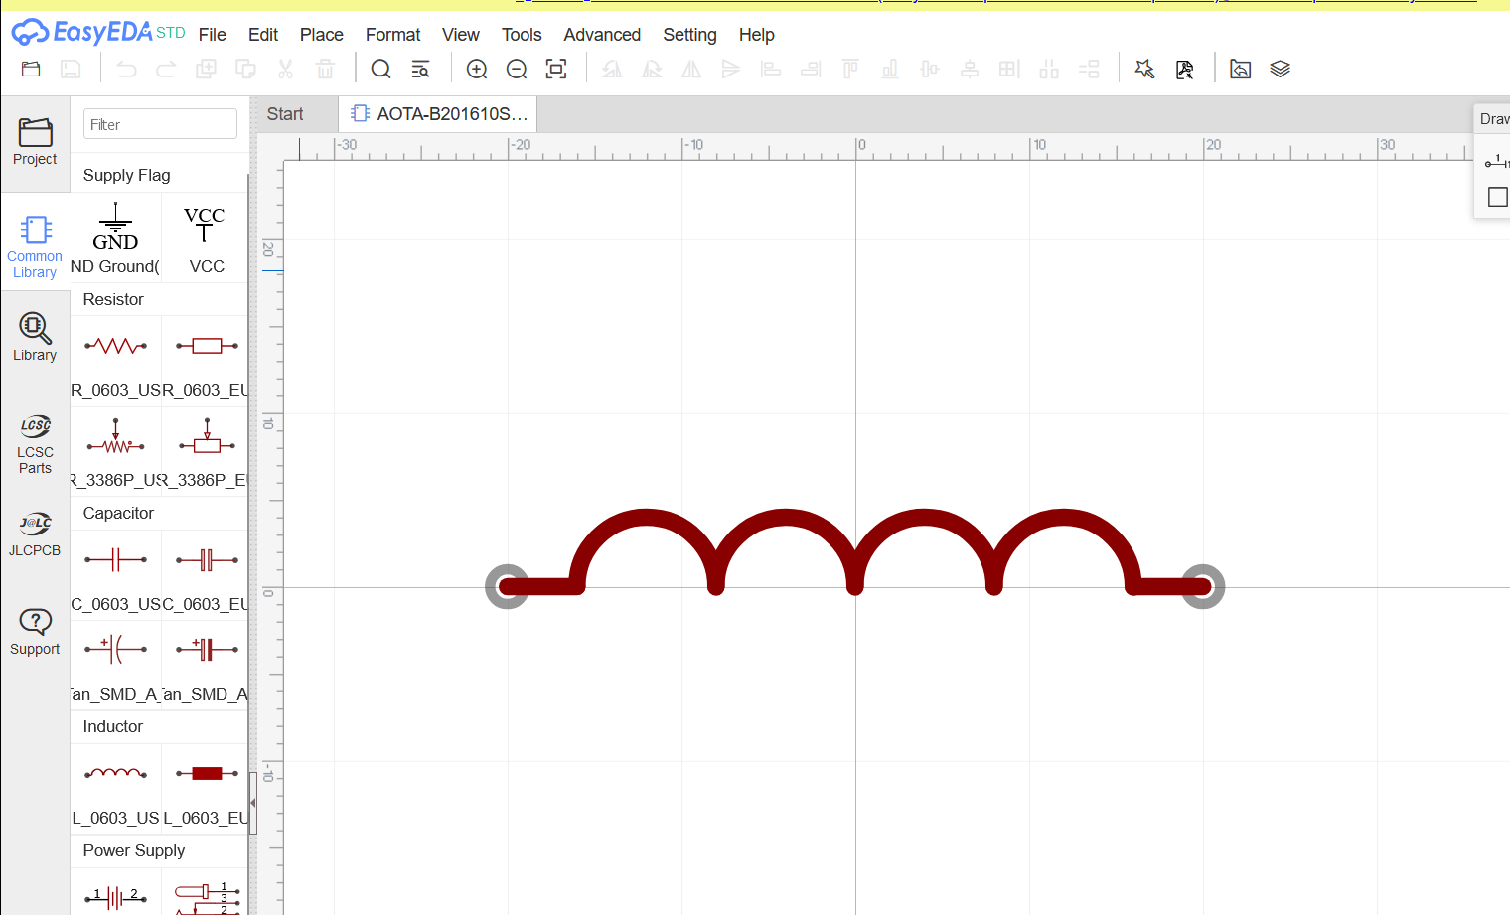
Task: Open the JLCPCB sidebar panel
Action: coord(35,534)
